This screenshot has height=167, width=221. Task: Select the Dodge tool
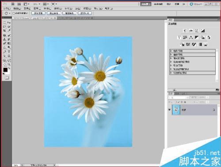click(9, 47)
